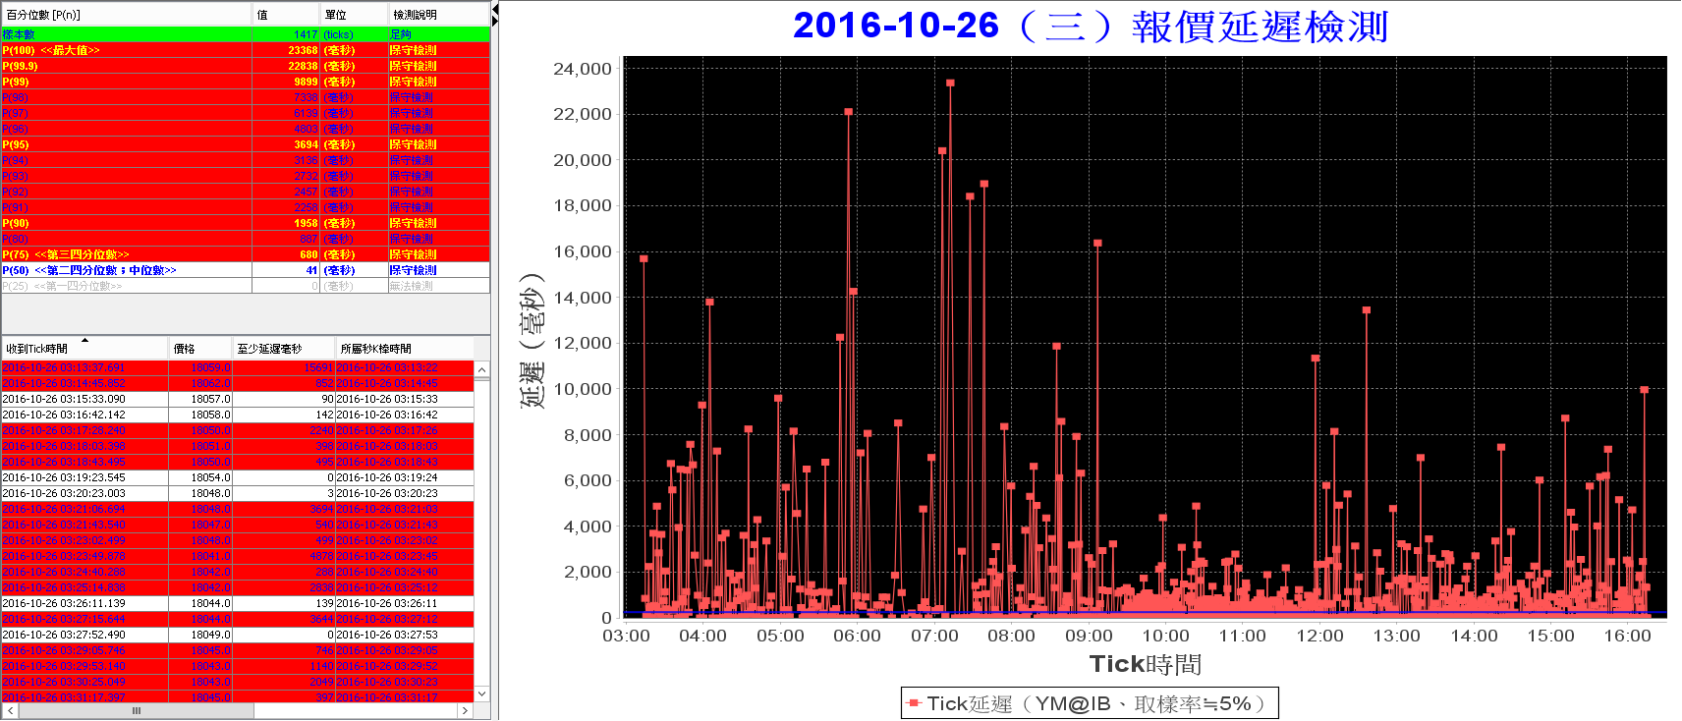Click the 值 column header
The height and width of the screenshot is (721, 1682).
click(286, 15)
